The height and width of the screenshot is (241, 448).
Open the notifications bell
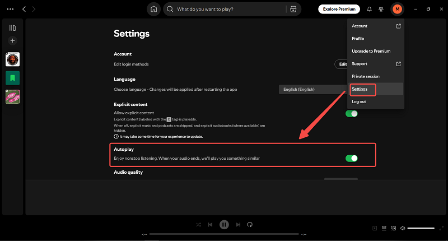click(x=369, y=9)
